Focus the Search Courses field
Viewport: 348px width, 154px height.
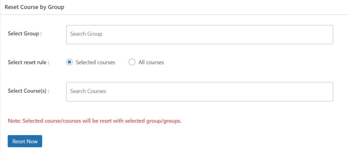200,92
